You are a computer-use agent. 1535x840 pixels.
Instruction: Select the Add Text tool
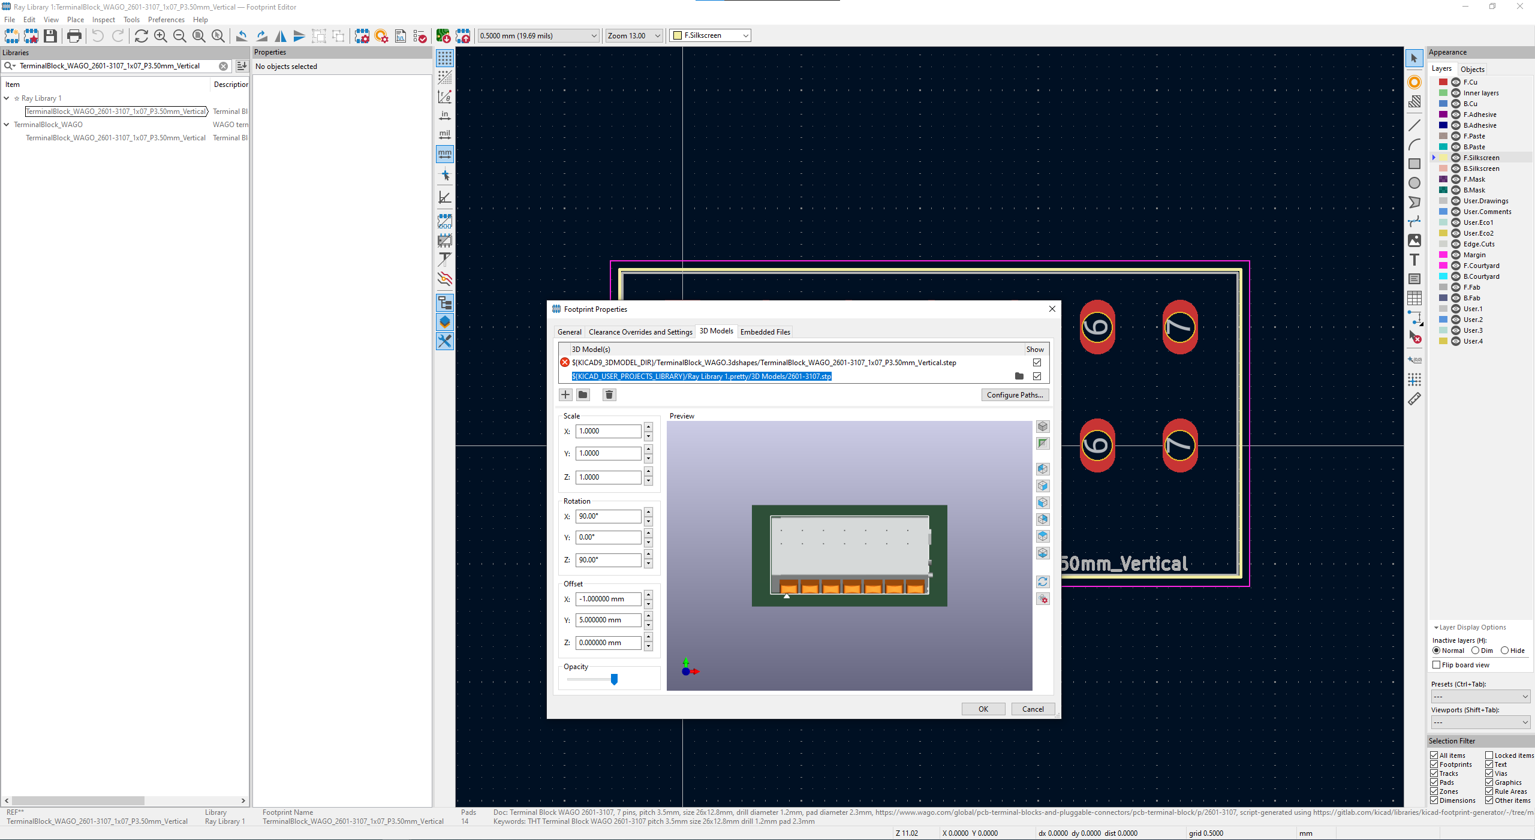click(x=1414, y=260)
